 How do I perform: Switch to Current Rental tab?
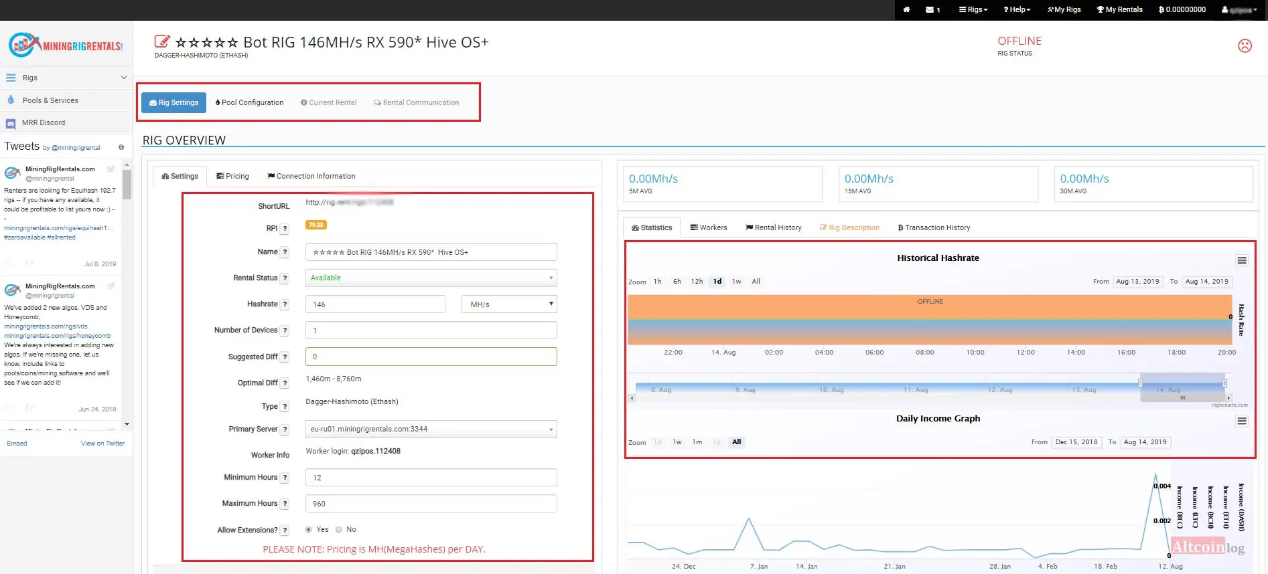click(x=328, y=102)
